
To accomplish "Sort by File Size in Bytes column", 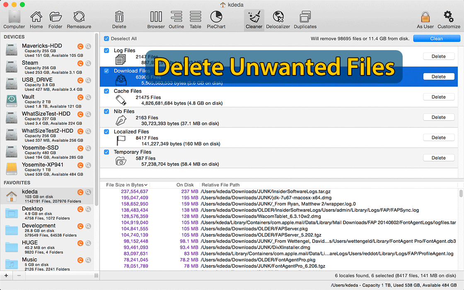I will pos(127,185).
